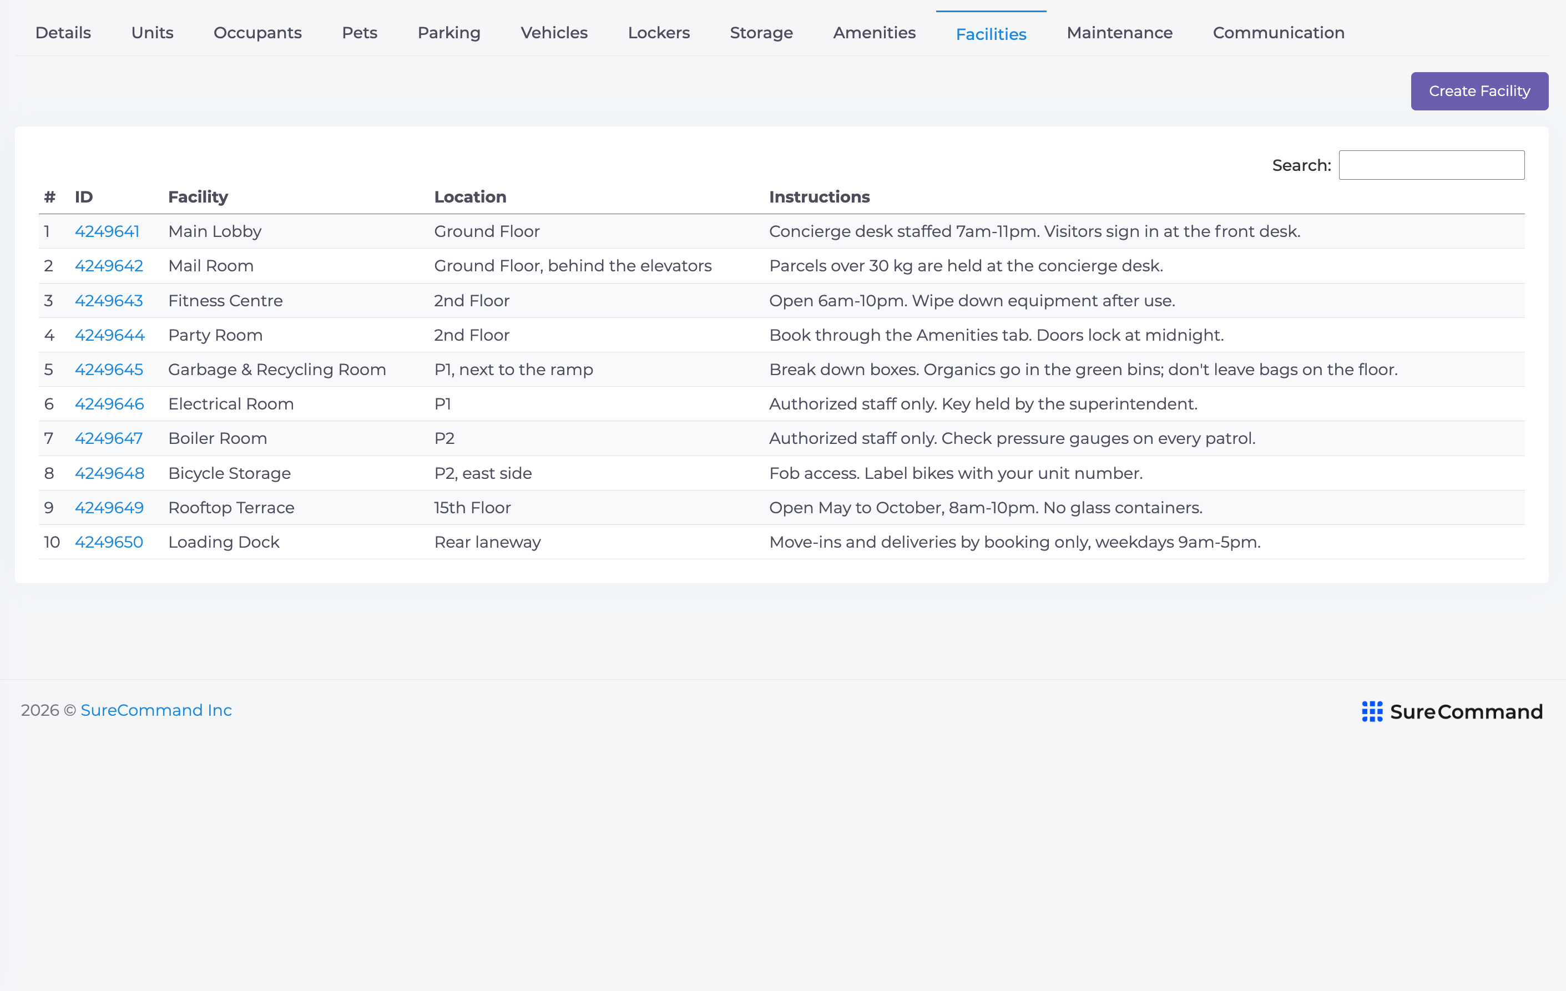The width and height of the screenshot is (1566, 991).
Task: Open facility ID 4249641 link
Action: point(107,231)
